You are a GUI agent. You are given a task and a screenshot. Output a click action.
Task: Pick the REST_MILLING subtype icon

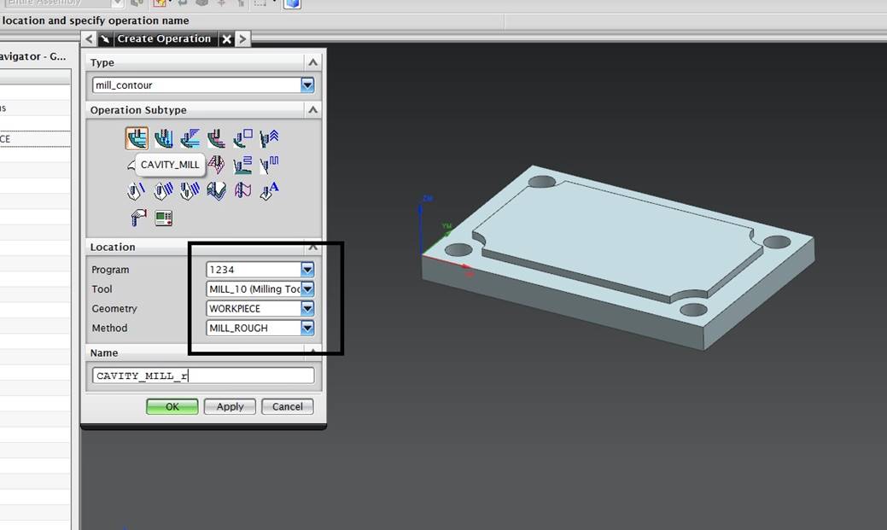pyautogui.click(x=216, y=138)
